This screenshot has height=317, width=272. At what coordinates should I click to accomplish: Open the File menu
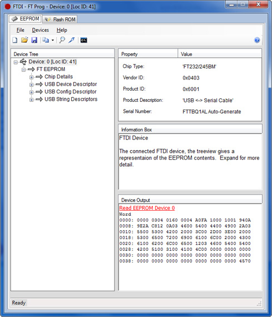(x=21, y=30)
